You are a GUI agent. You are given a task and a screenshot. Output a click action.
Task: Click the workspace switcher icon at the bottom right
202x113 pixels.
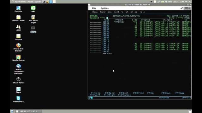point(190,111)
